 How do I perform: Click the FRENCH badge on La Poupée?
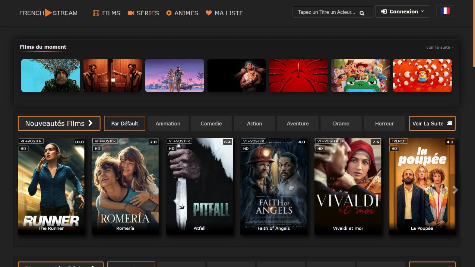pos(399,141)
